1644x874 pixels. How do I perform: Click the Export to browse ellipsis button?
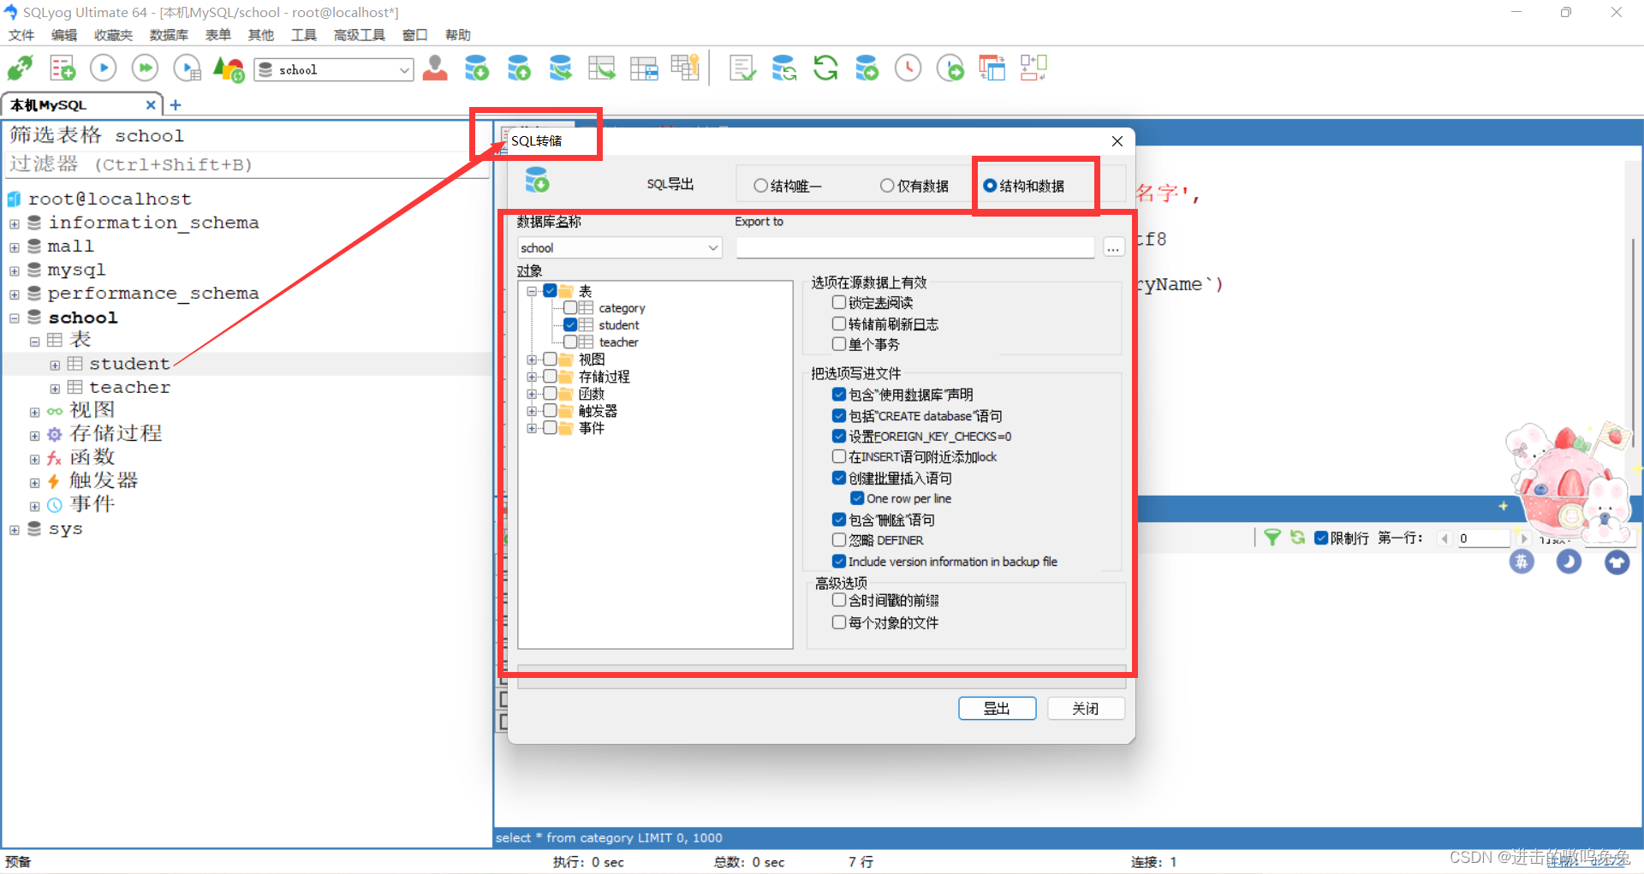coord(1113,248)
